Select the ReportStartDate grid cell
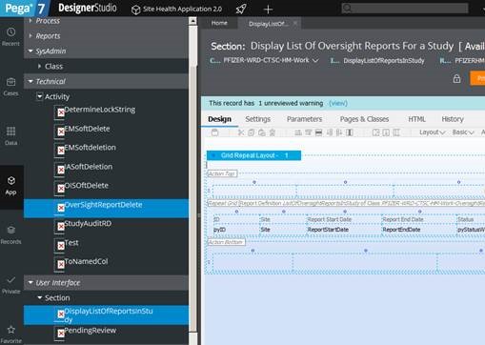The width and height of the screenshot is (485, 345). click(x=328, y=230)
